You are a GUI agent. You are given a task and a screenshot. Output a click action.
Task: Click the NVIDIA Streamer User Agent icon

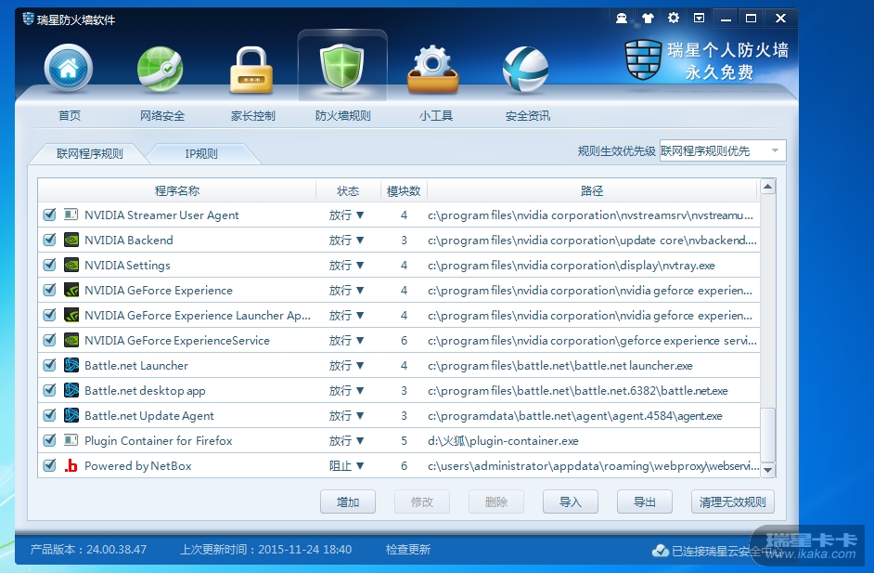[x=71, y=215]
